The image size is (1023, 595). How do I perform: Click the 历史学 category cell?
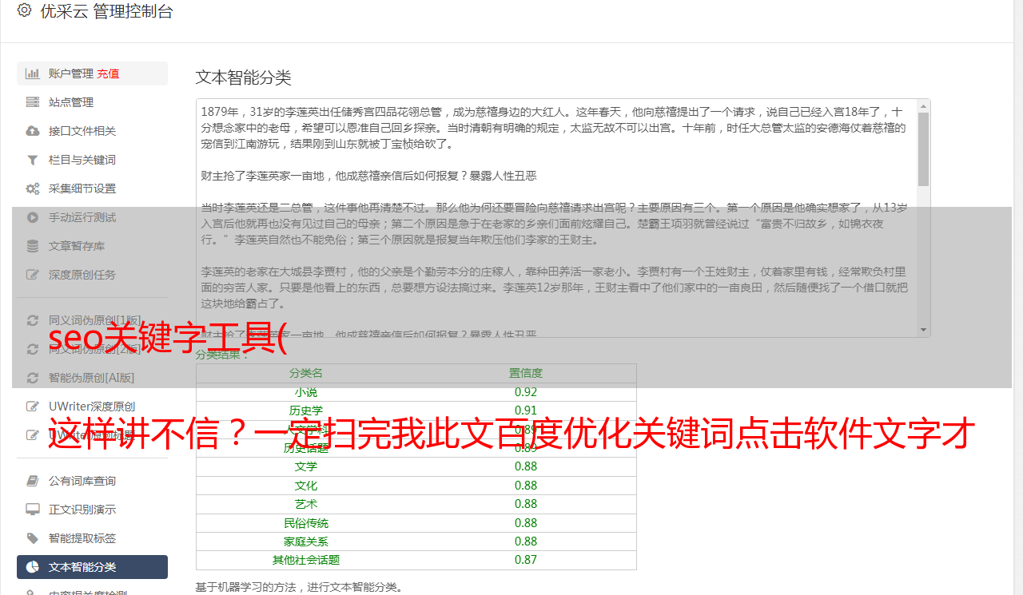tap(306, 411)
